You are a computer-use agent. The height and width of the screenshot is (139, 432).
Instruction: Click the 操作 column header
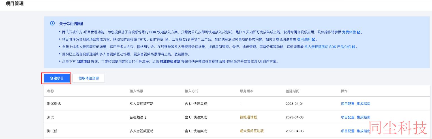[344, 91]
